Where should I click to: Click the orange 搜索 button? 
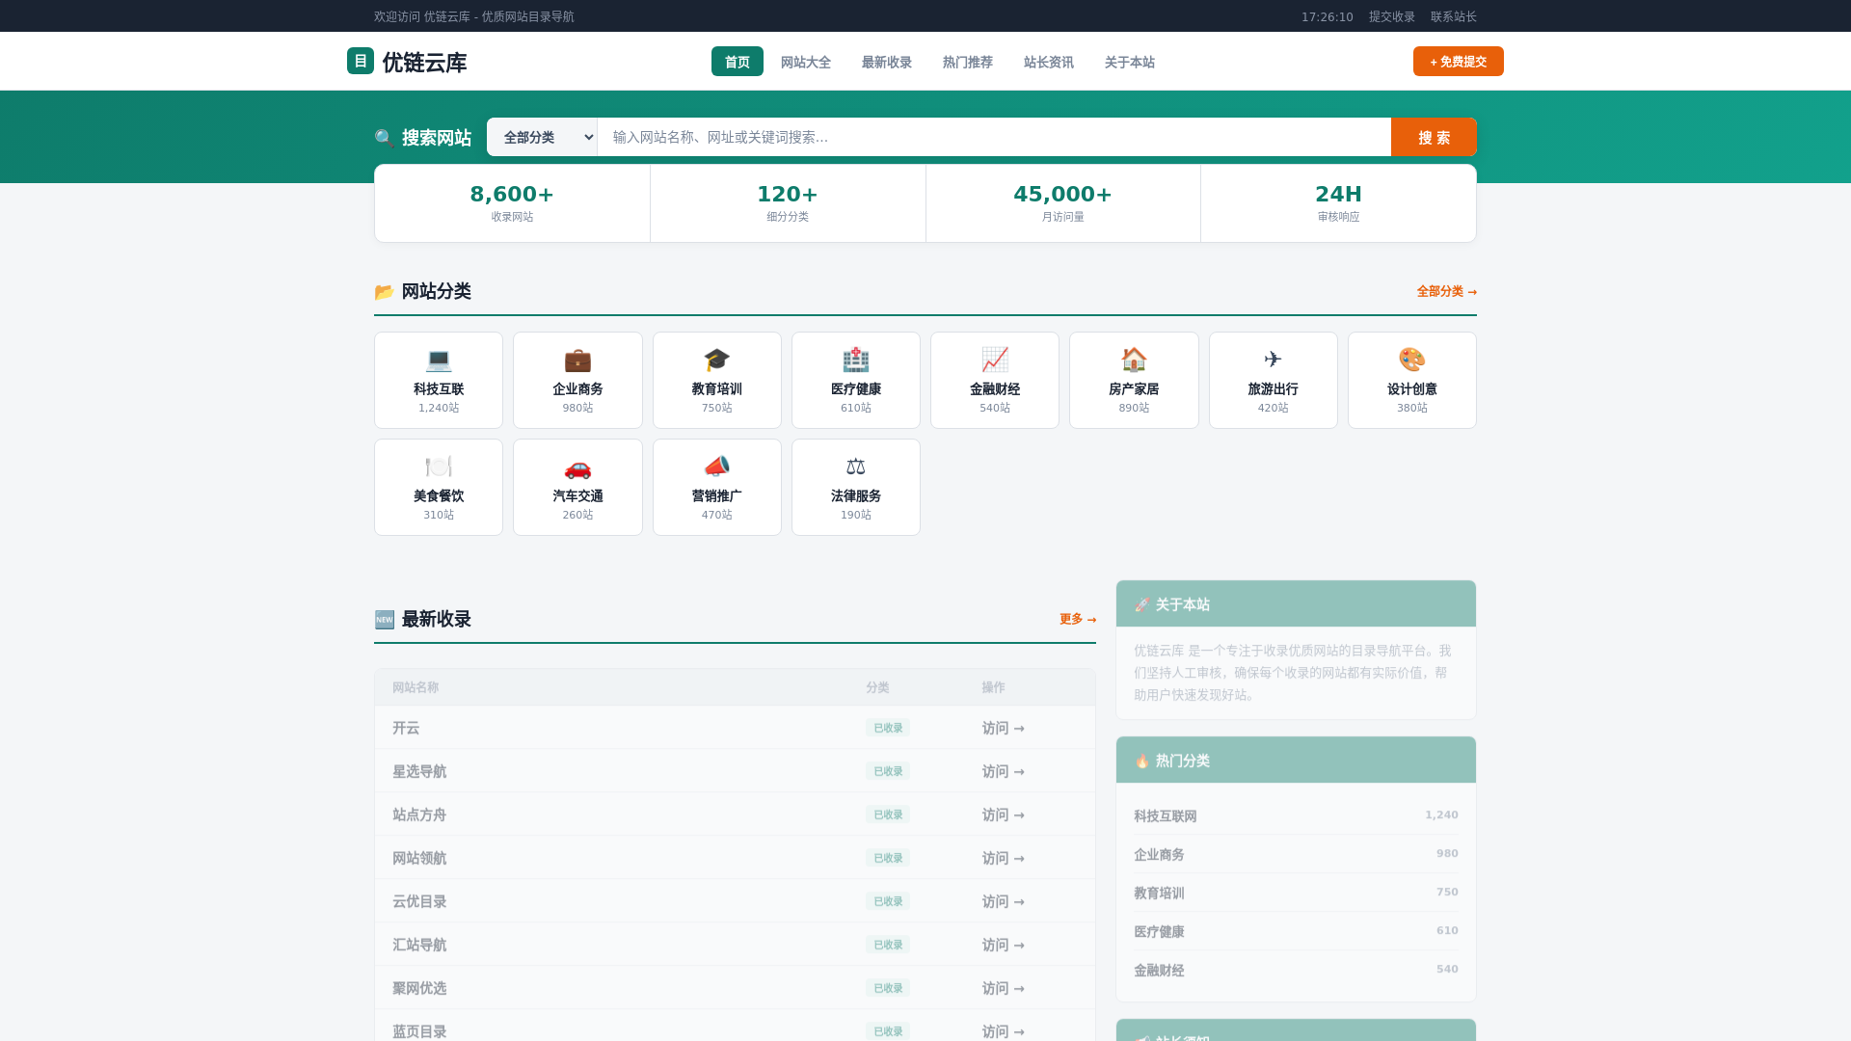tap(1434, 137)
